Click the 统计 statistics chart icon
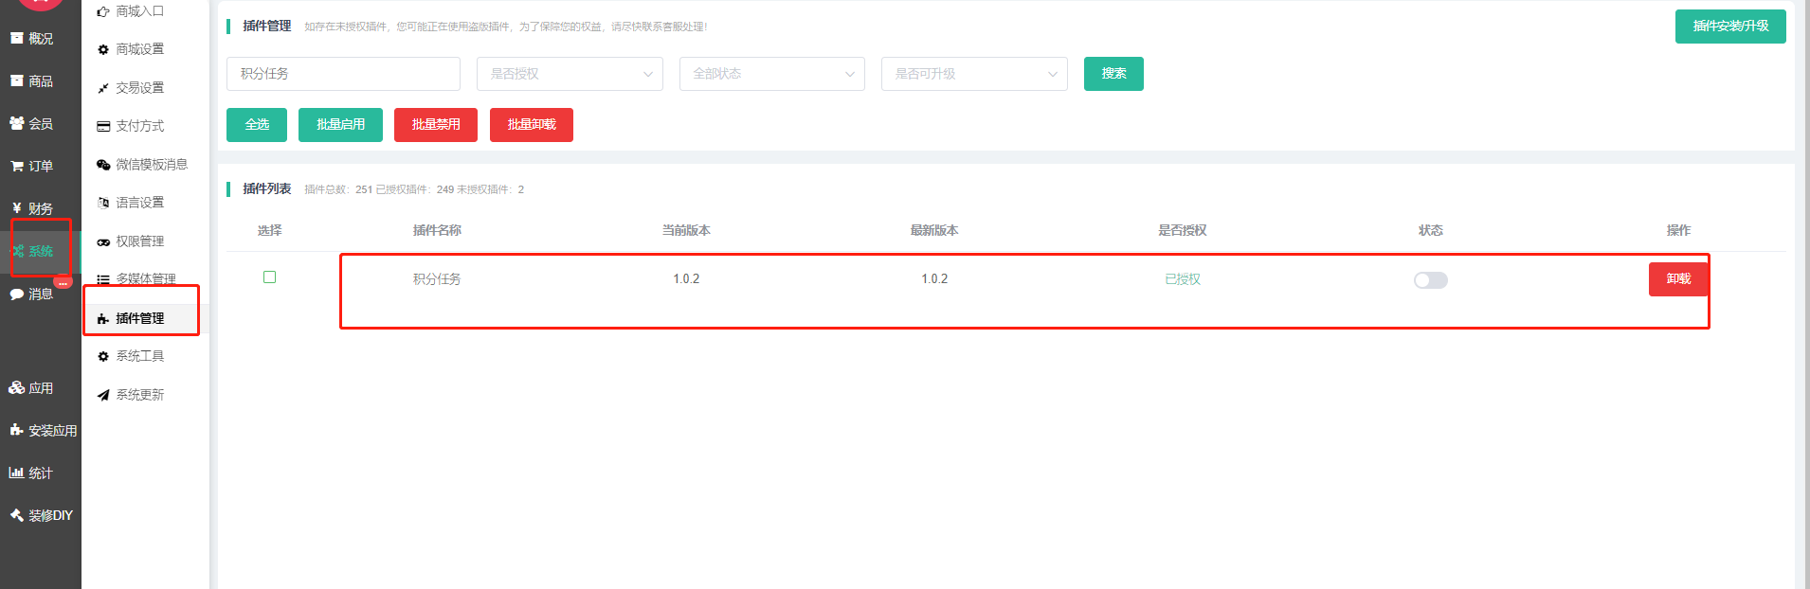The height and width of the screenshot is (589, 1810). (16, 473)
